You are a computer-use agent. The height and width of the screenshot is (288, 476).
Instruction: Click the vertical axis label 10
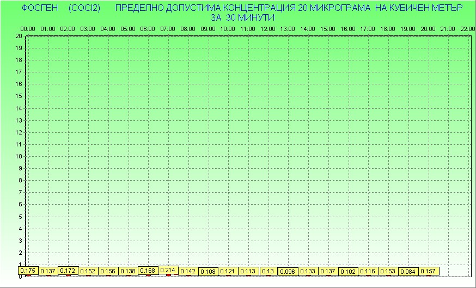pyautogui.click(x=19, y=156)
